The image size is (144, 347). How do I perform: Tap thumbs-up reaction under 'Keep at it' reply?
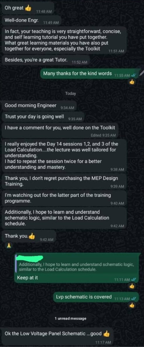tap(132, 286)
